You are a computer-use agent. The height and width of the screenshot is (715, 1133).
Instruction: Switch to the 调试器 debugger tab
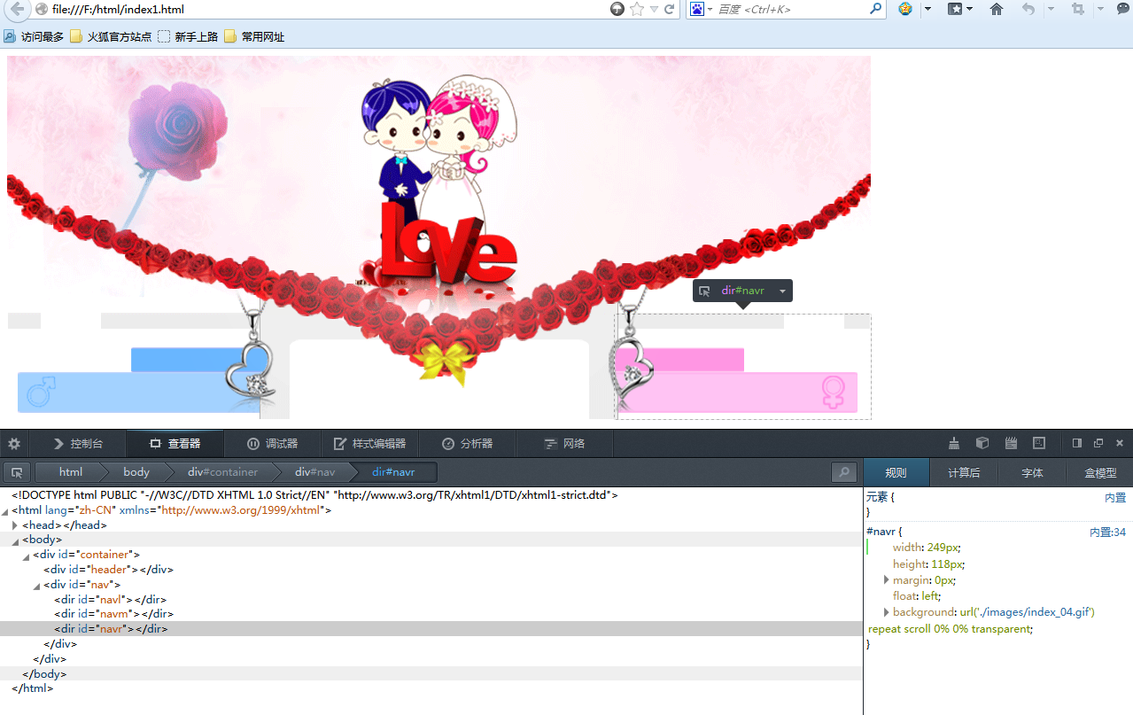click(272, 443)
